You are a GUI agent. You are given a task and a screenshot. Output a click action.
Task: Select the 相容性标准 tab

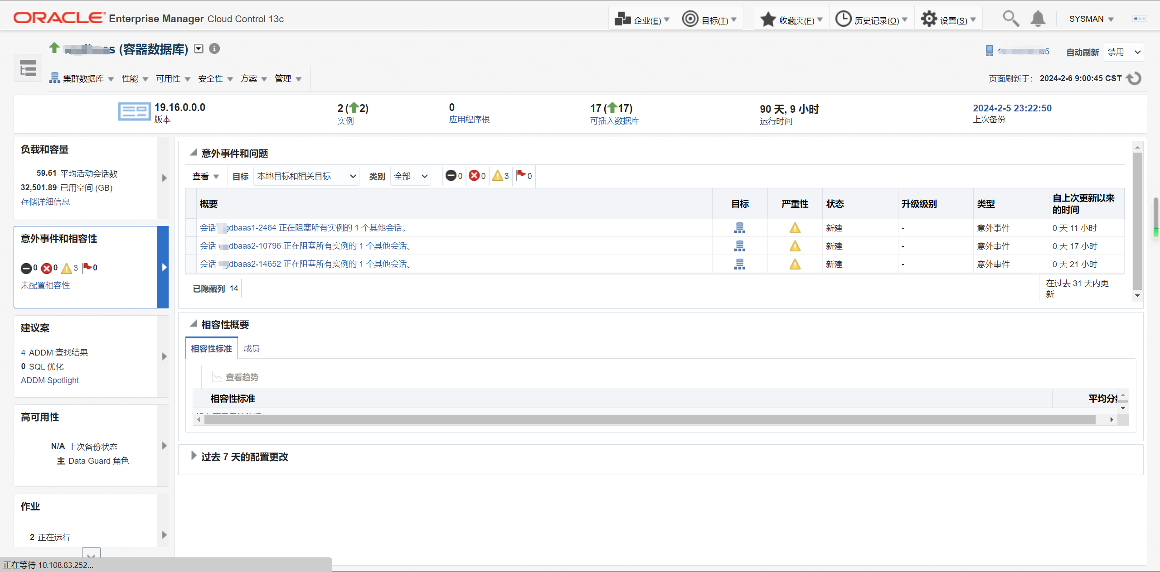click(x=211, y=348)
